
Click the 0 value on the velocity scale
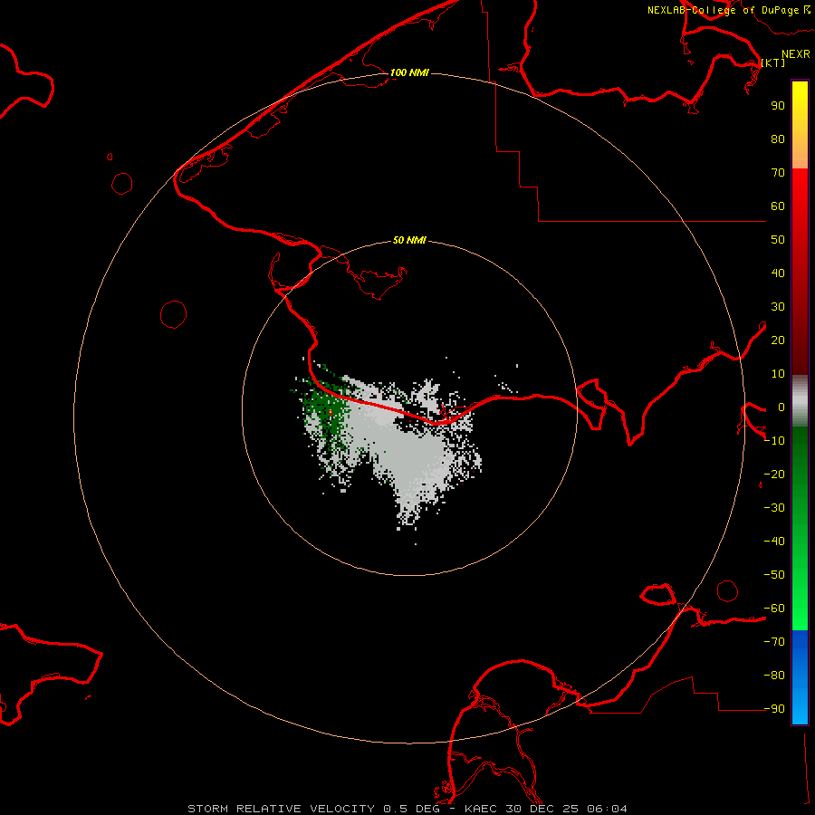point(781,407)
